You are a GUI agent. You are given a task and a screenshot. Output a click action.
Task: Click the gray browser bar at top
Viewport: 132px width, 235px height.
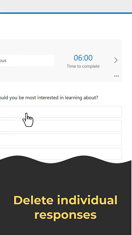pos(66,6)
